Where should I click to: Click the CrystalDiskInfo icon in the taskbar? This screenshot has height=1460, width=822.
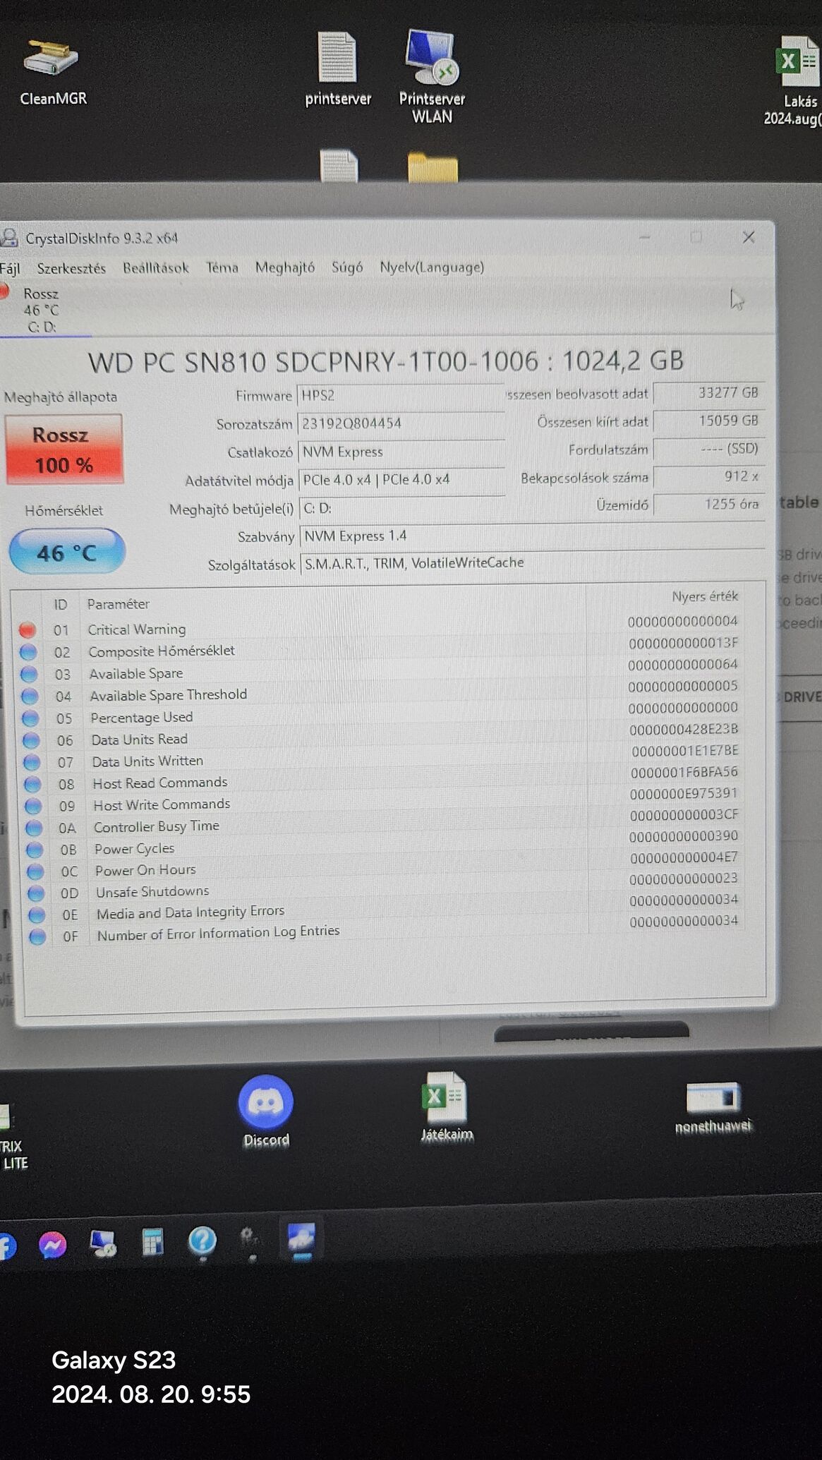click(301, 1238)
